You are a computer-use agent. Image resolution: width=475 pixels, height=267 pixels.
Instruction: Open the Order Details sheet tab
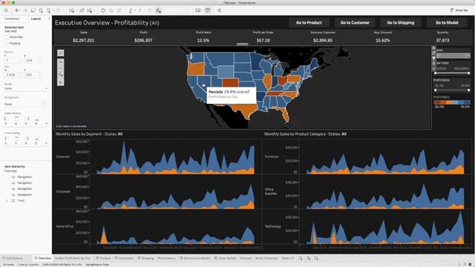coord(225,258)
